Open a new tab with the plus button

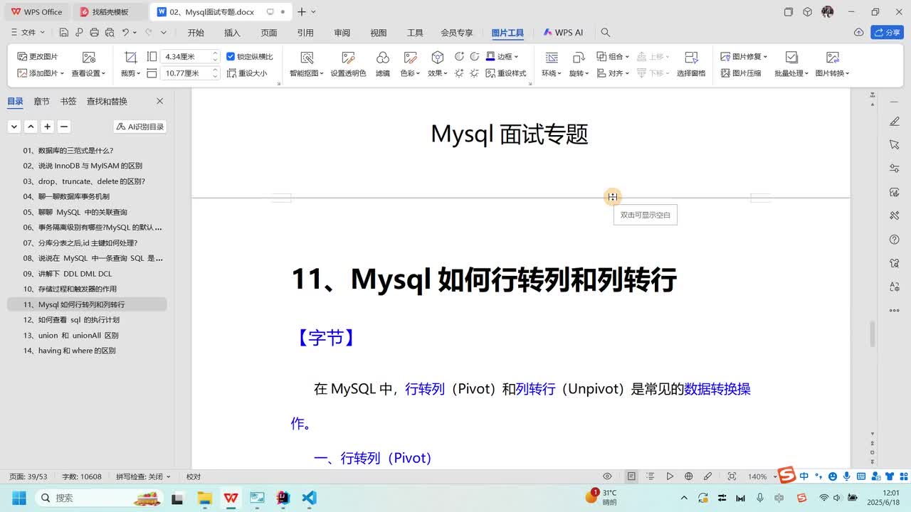coord(302,12)
